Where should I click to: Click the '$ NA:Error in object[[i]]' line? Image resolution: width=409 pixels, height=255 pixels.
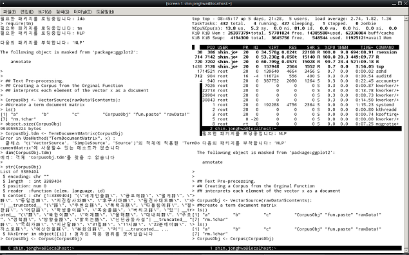[77, 234]
